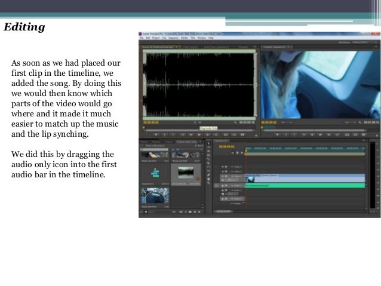Screen dimensions: 381x286
Task: Export frame from Source monitor
Action: coord(242,134)
